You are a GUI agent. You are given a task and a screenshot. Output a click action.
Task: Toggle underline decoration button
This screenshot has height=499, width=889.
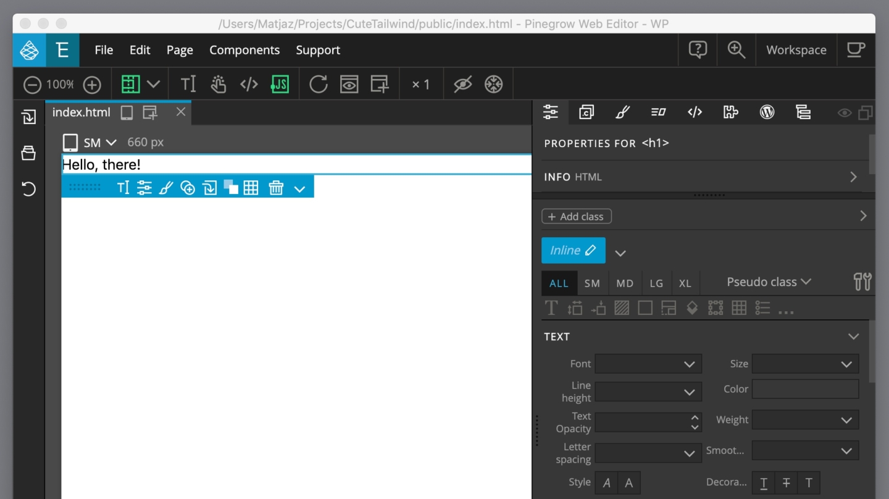[764, 483]
